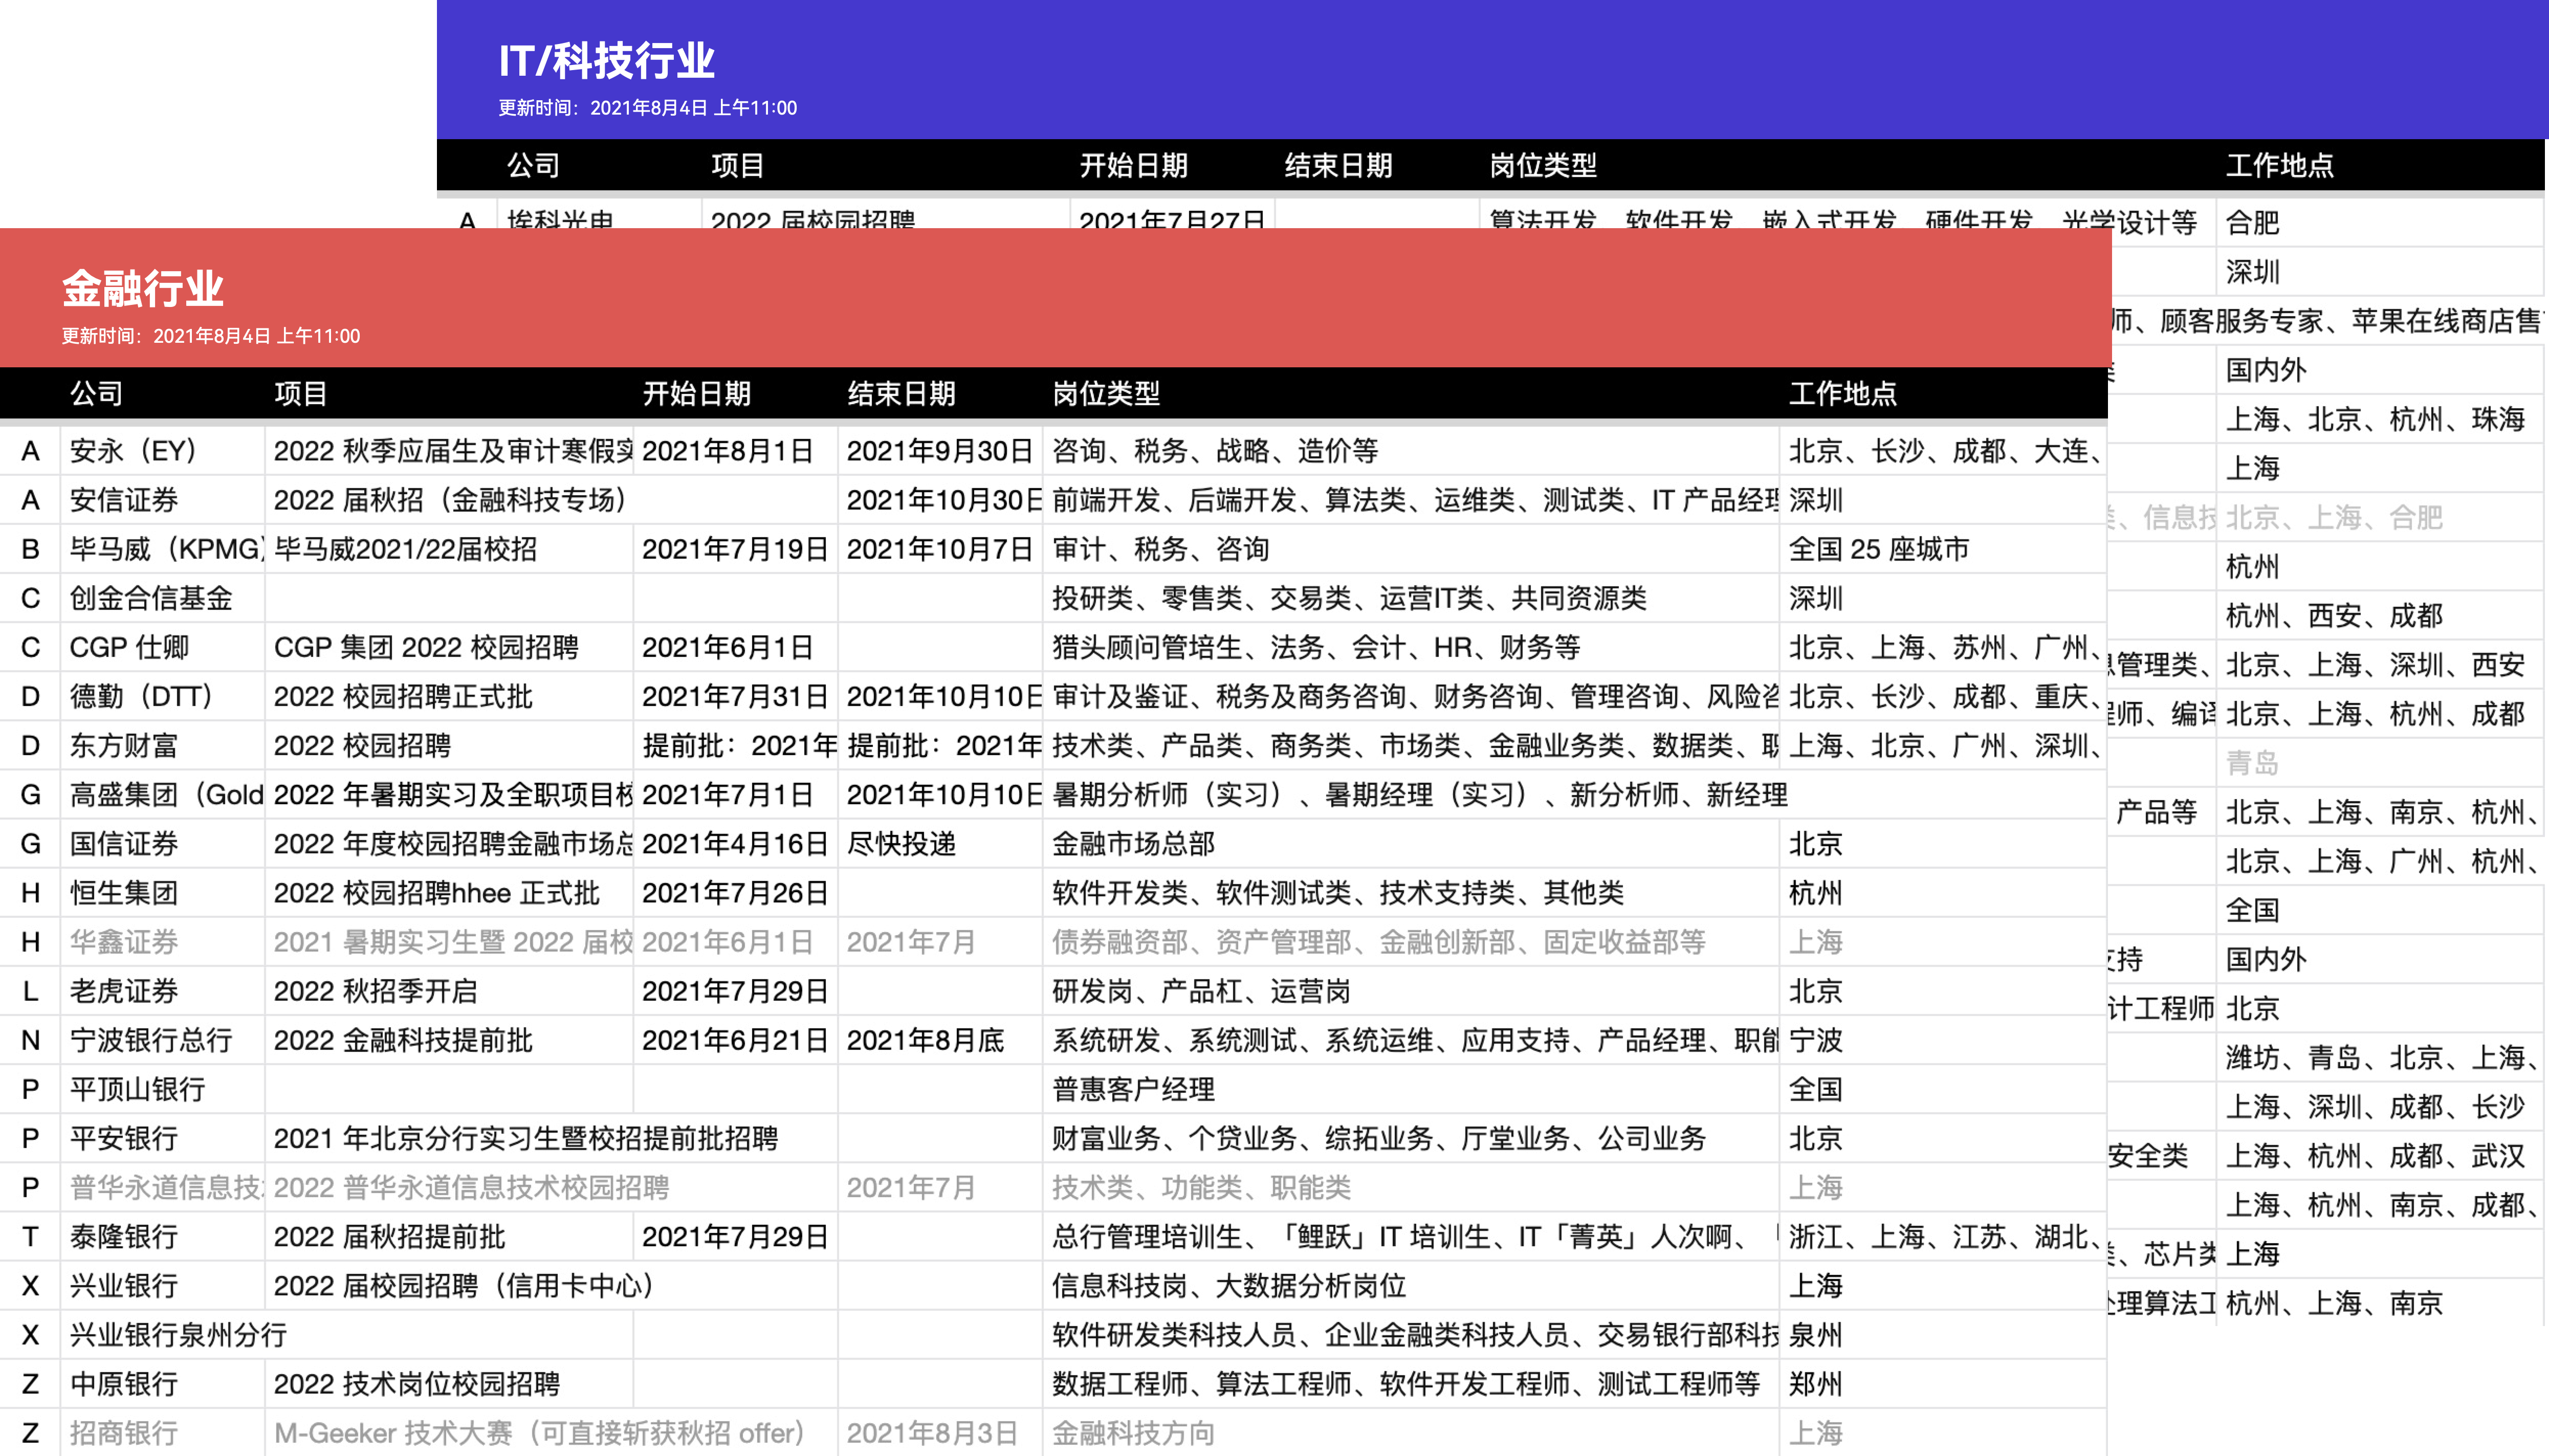Click the 普惠客户经理 job type cell
Screen dimensions: 2549x1456
(1411, 1089)
